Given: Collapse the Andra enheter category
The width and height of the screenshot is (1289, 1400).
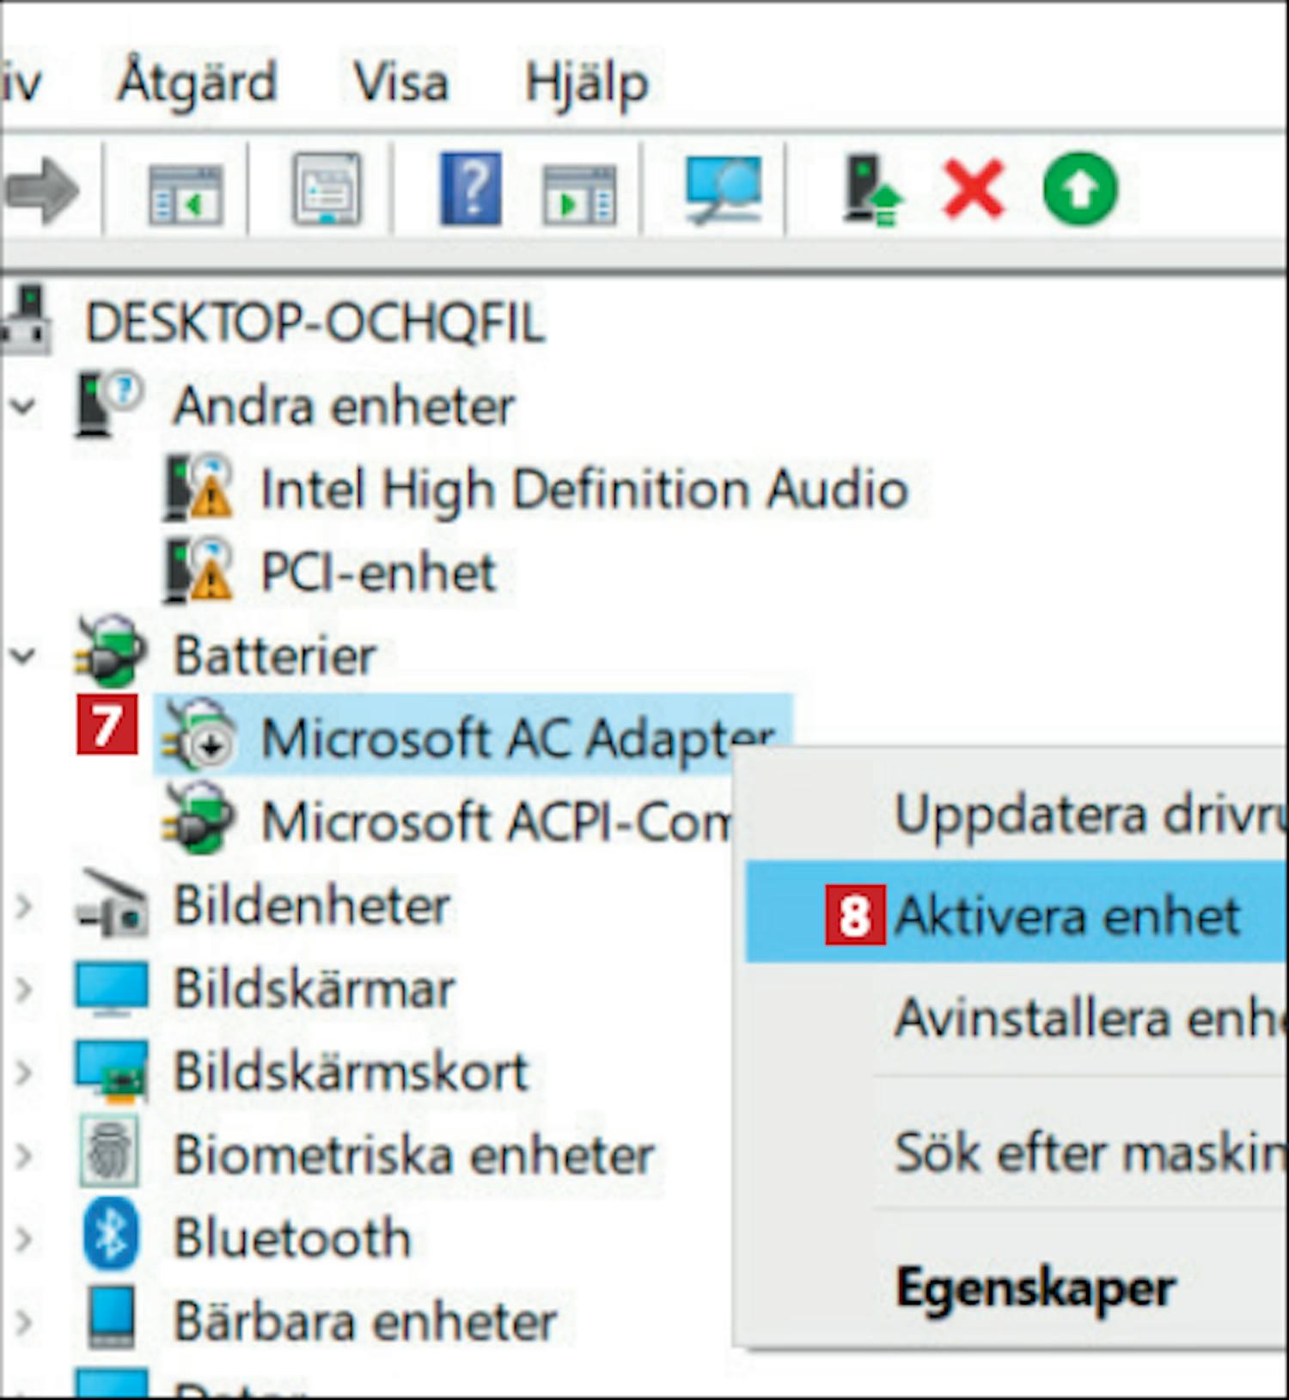Looking at the screenshot, I should [x=23, y=406].
